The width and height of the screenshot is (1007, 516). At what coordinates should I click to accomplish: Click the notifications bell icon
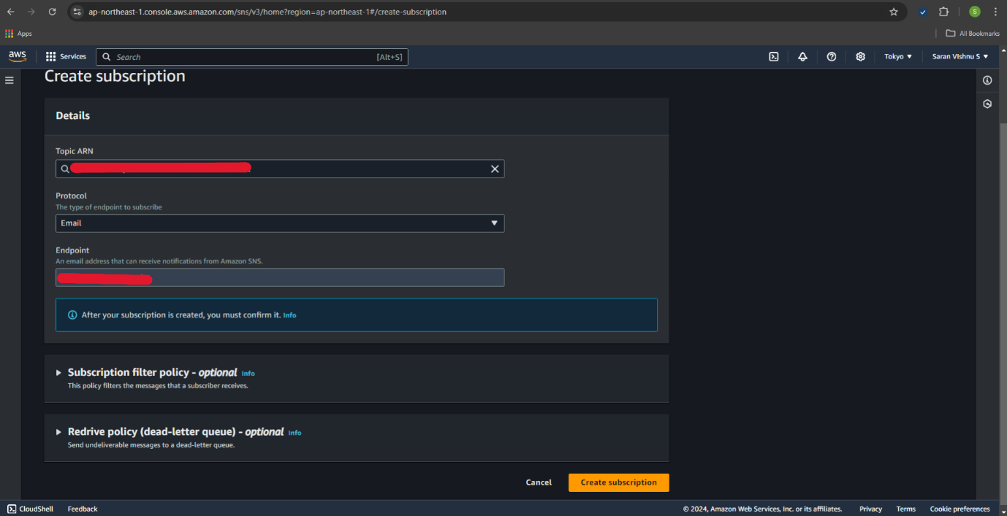[x=802, y=57]
